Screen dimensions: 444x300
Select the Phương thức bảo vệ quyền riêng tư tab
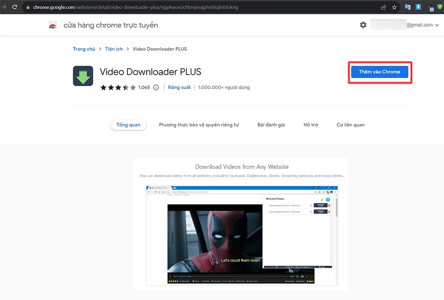pyautogui.click(x=199, y=125)
